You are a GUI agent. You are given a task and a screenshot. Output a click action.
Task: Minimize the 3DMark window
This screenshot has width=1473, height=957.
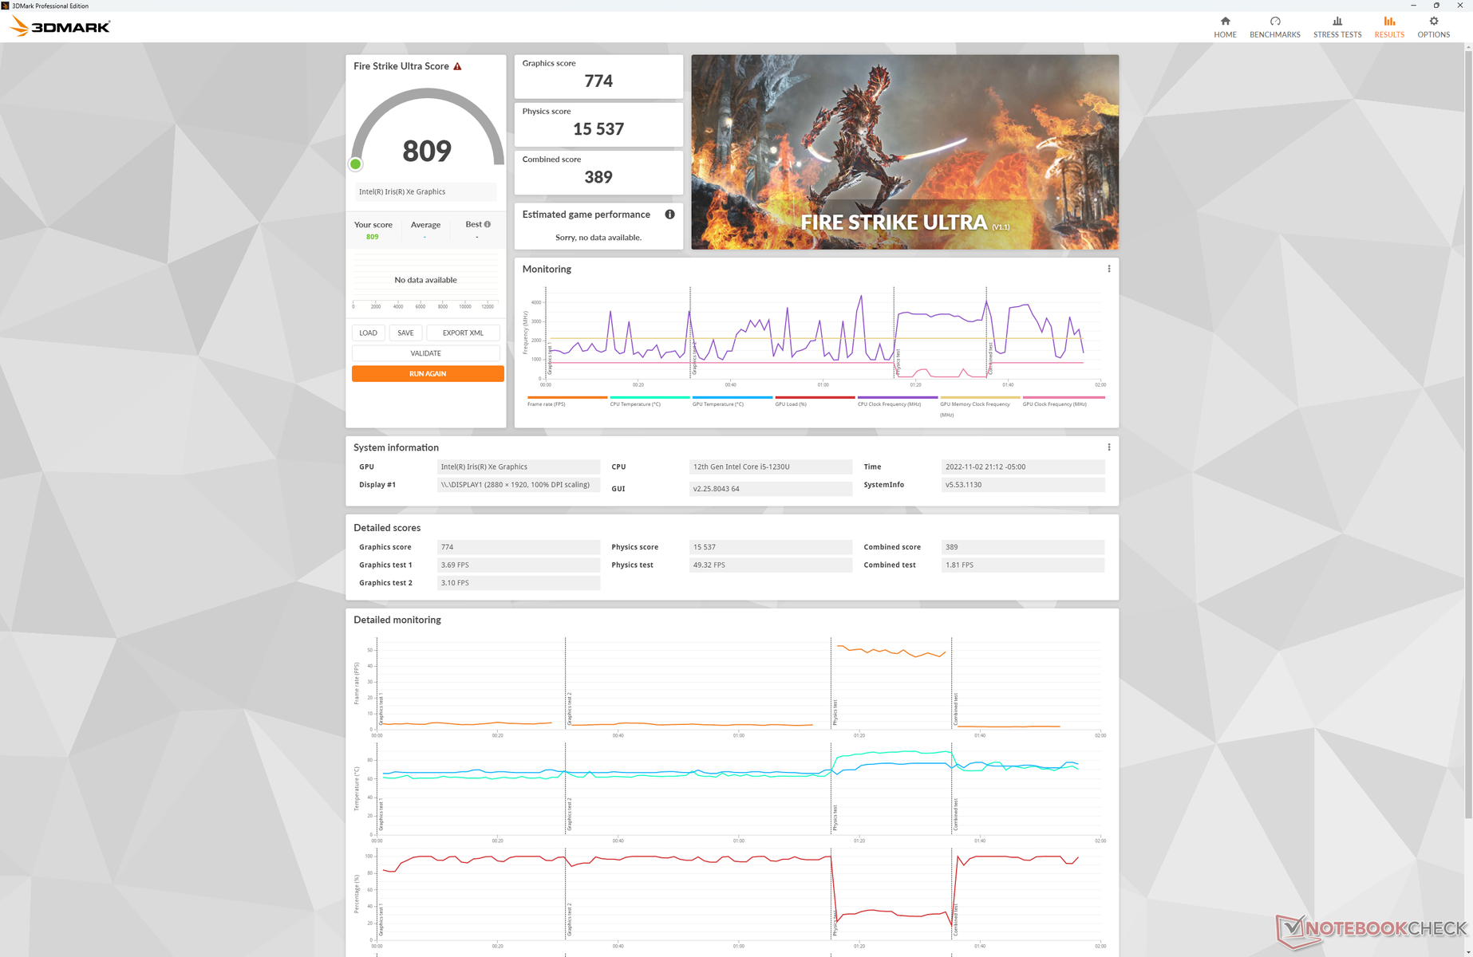(1413, 6)
